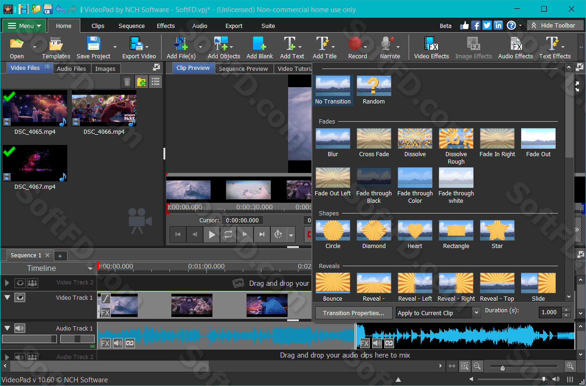Collapse Audio Track 1
The width and height of the screenshot is (586, 386).
tap(7, 328)
